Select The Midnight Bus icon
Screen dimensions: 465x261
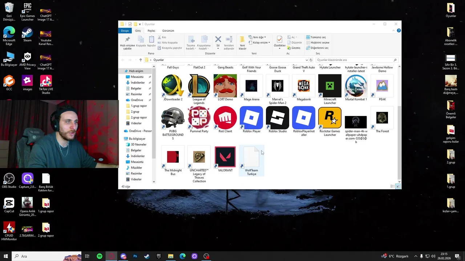[x=173, y=161]
